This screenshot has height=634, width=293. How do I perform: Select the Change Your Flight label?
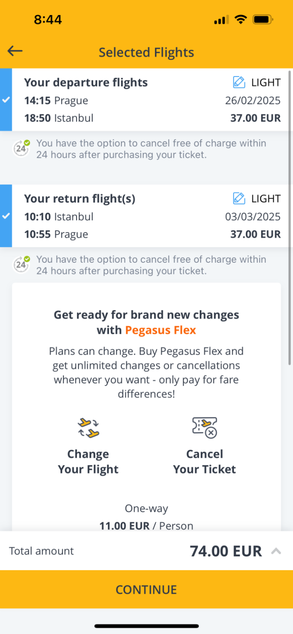tap(88, 462)
